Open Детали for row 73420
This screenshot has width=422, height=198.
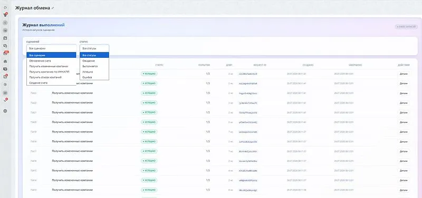click(x=404, y=122)
